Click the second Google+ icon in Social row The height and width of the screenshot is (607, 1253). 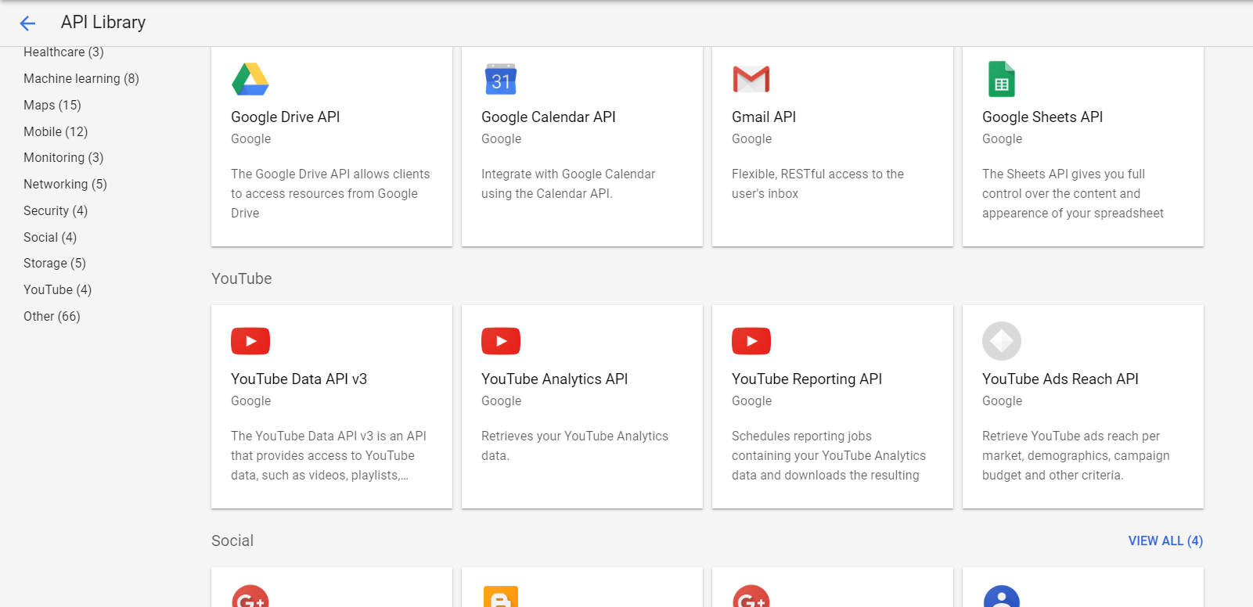751,596
